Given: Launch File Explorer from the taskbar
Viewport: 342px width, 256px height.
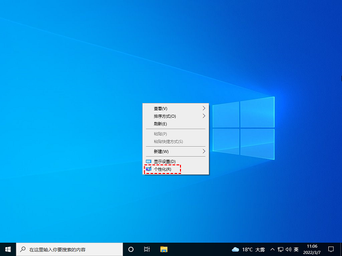Looking at the screenshot, I should [164, 249].
